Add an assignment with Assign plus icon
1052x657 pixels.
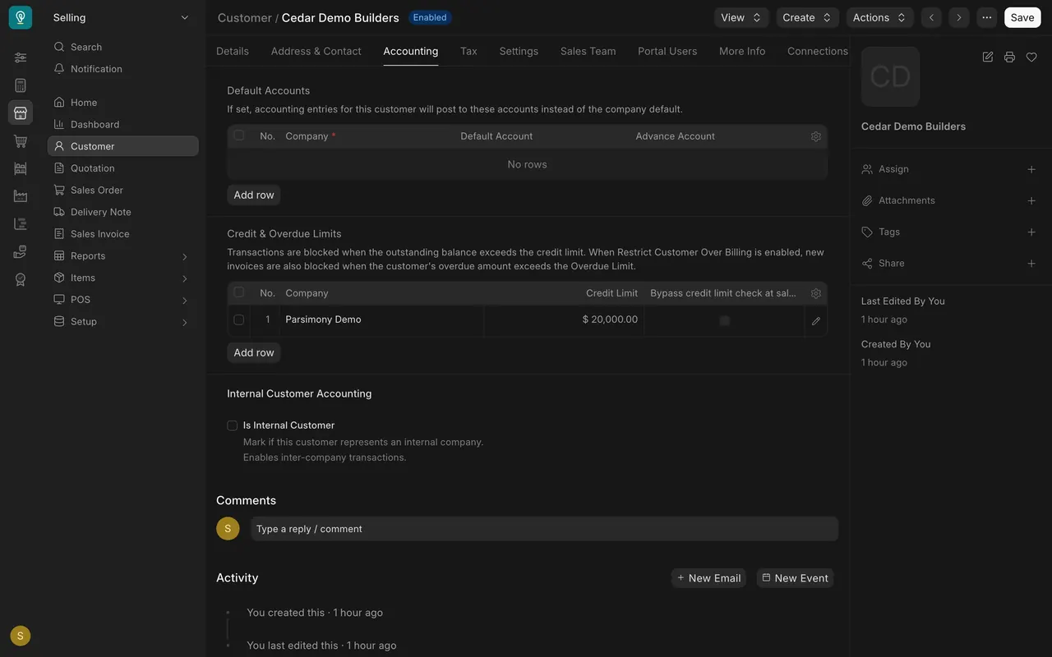point(1031,169)
